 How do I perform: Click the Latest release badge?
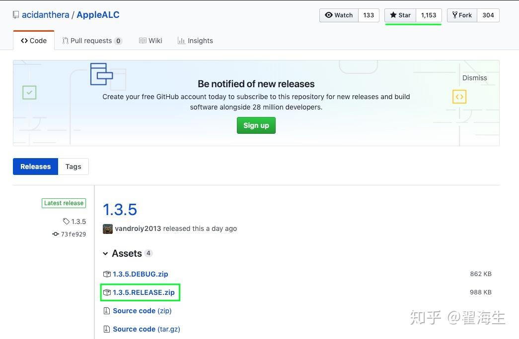click(64, 203)
